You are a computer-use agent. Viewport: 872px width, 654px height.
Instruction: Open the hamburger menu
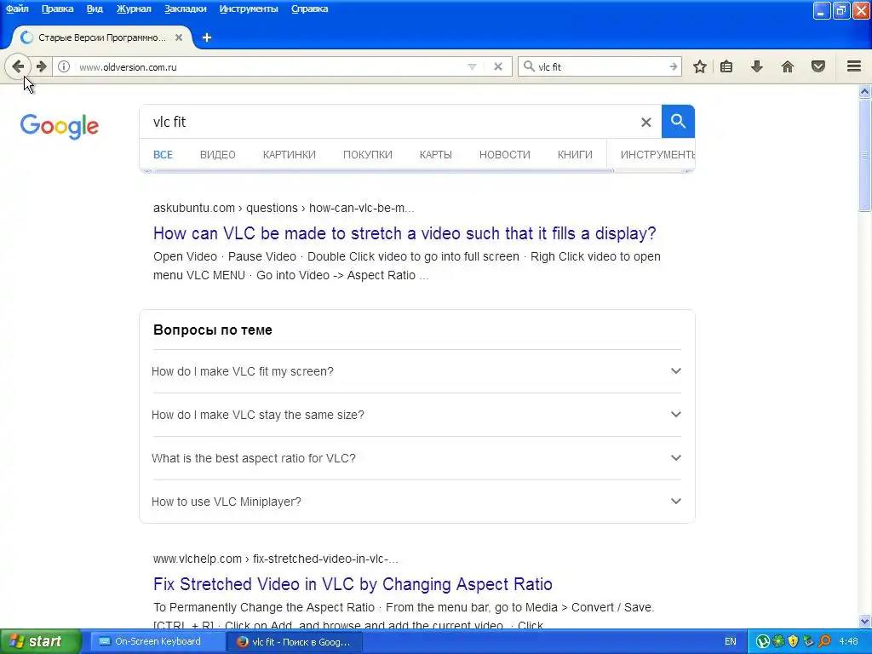click(x=854, y=66)
